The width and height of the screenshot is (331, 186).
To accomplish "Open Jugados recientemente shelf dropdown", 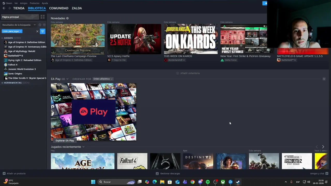I will point(83,147).
